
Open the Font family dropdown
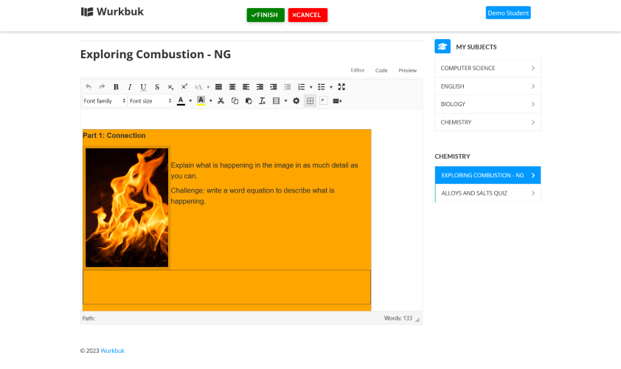105,100
